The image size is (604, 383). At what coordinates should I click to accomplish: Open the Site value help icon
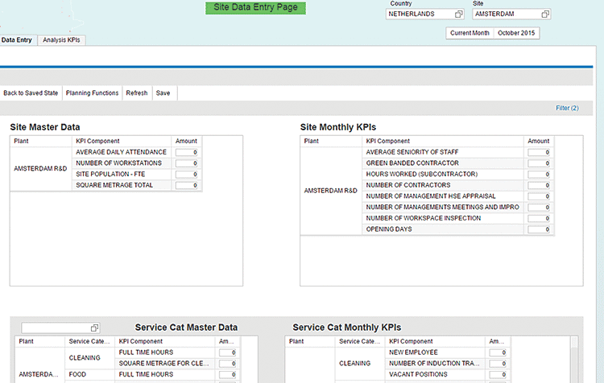pyautogui.click(x=545, y=14)
